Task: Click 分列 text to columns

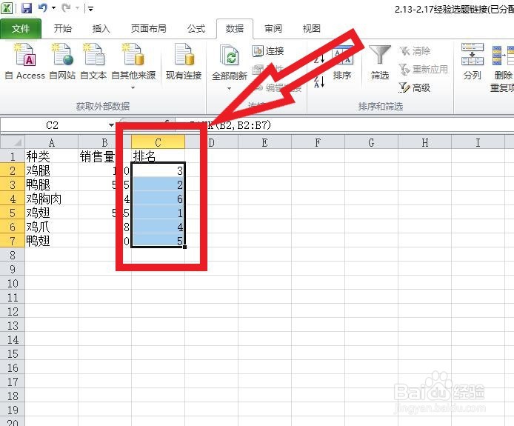Action: pos(473,62)
